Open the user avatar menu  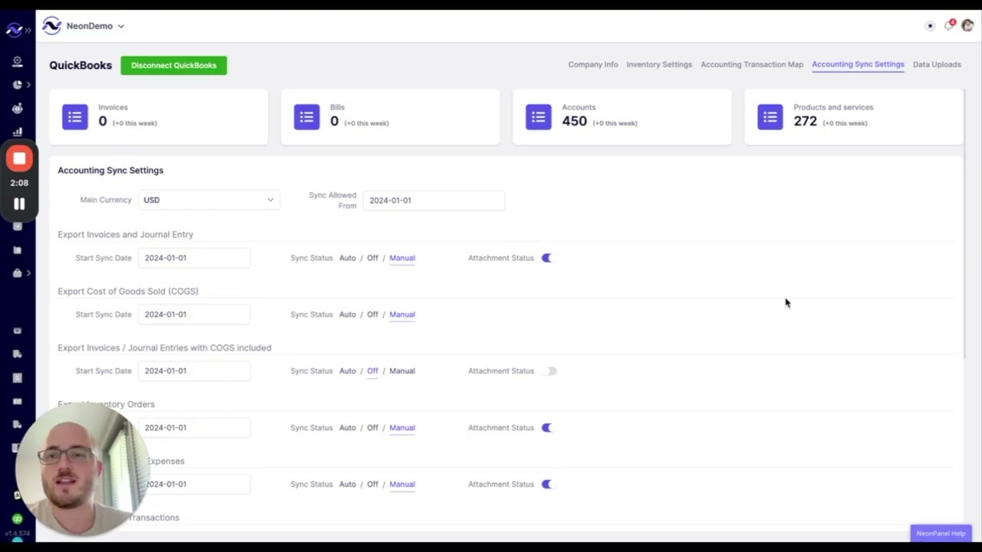click(967, 26)
